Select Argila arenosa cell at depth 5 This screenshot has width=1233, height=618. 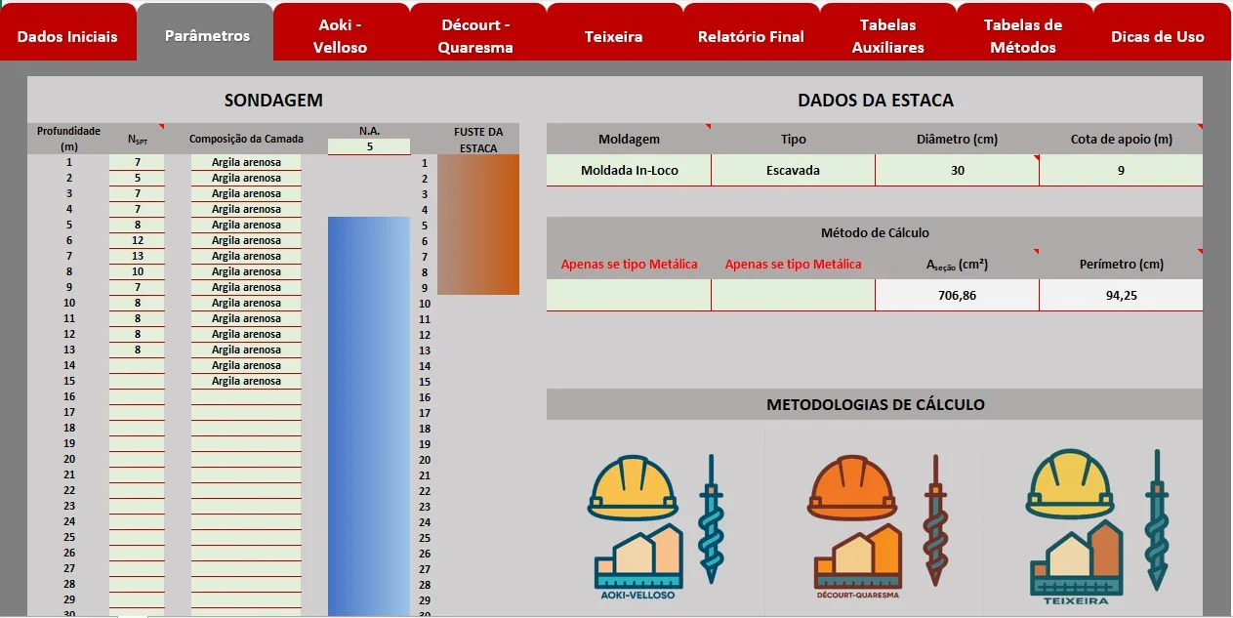pyautogui.click(x=246, y=225)
